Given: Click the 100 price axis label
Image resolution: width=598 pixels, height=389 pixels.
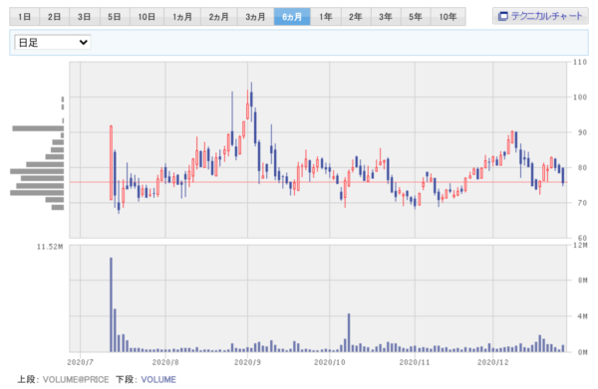Looking at the screenshot, I should (580, 97).
